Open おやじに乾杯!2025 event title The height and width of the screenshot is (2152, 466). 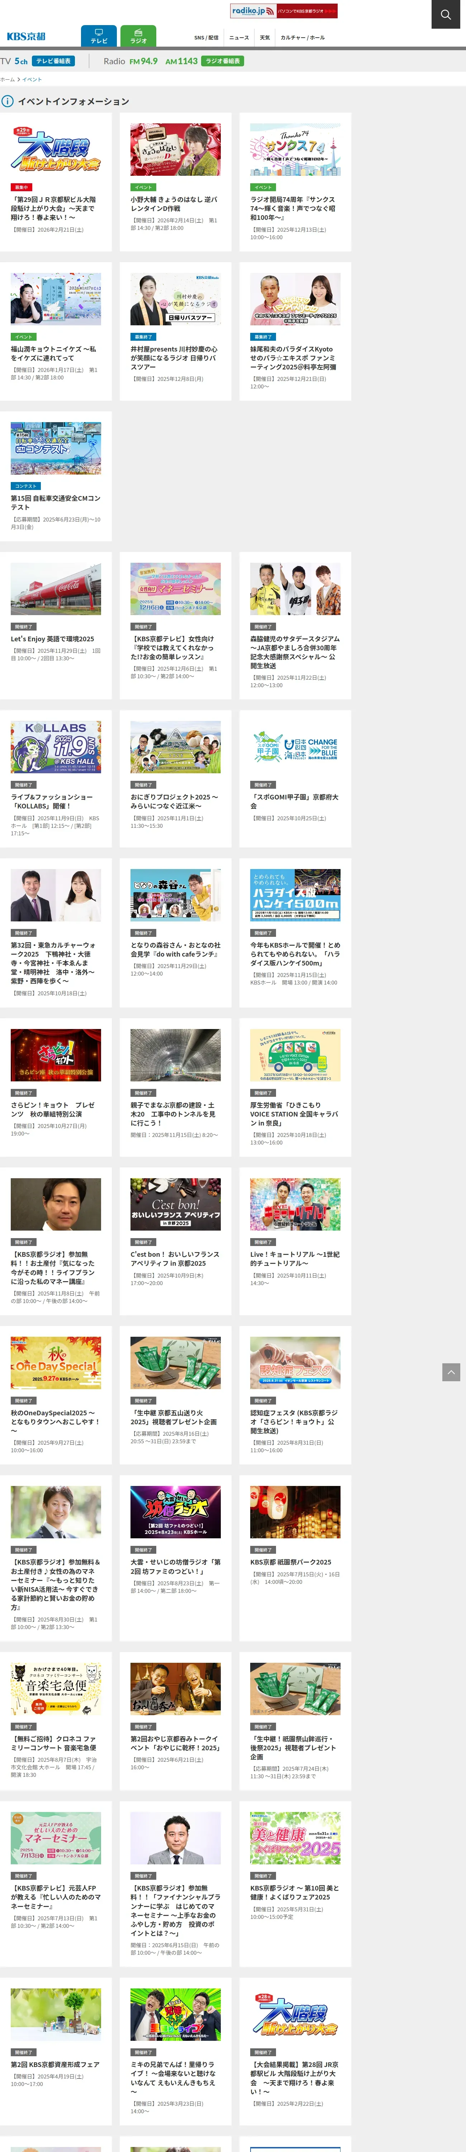175,1743
